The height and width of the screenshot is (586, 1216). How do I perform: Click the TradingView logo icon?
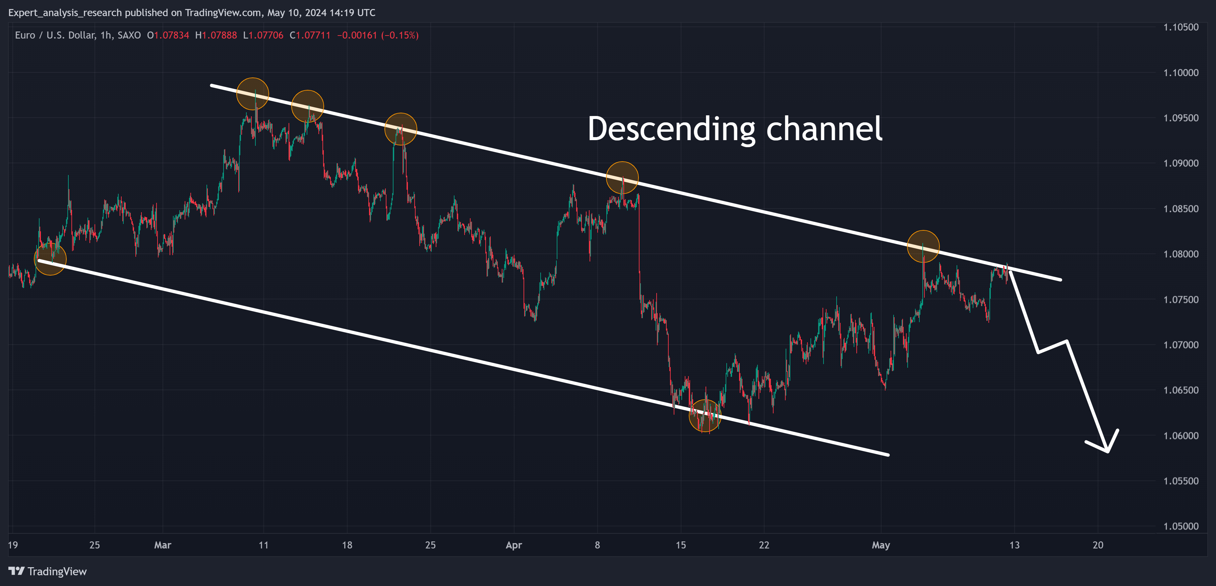(x=16, y=571)
